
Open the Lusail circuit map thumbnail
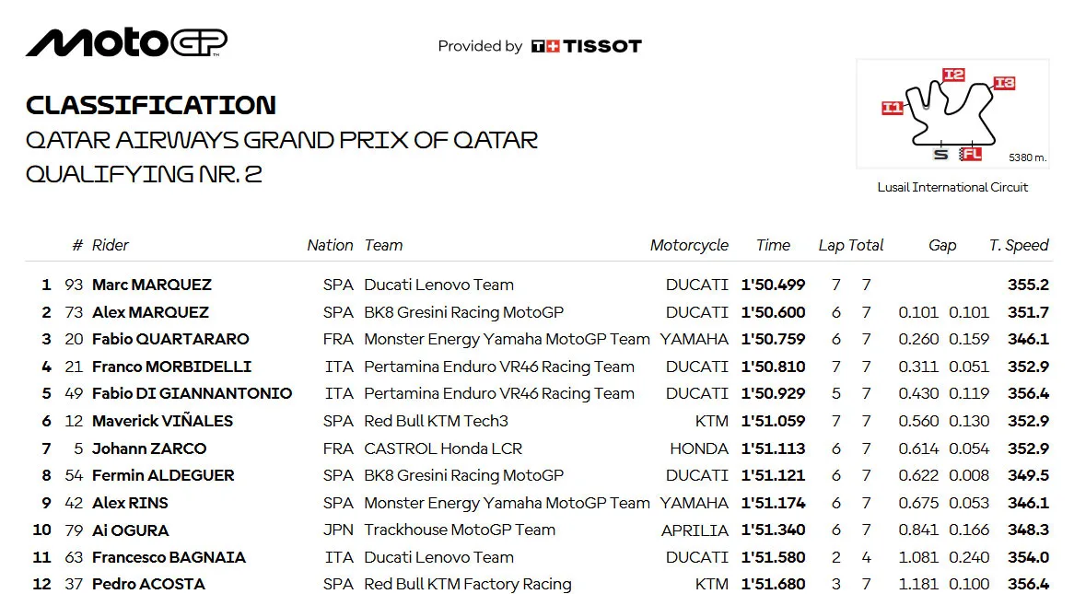pyautogui.click(x=952, y=113)
